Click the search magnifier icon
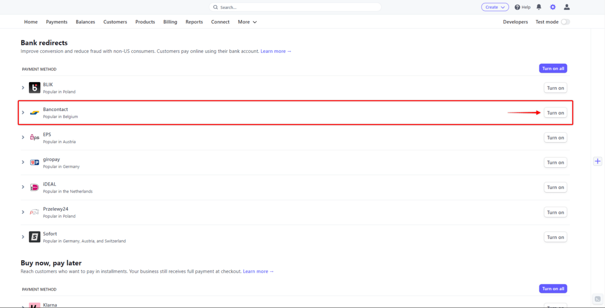Screen dimensions: 605x308 tap(215, 7)
